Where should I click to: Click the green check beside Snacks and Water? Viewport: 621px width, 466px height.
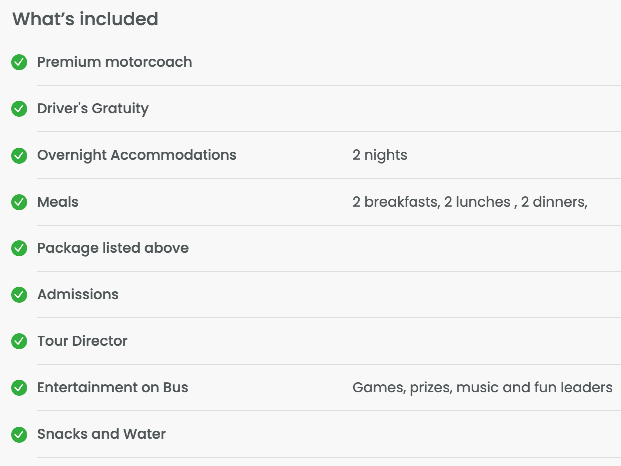(19, 434)
